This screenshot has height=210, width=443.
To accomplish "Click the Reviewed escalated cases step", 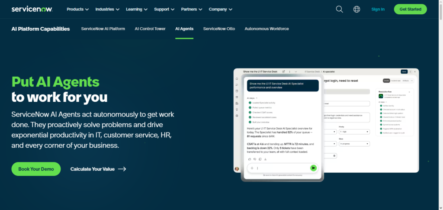I will tap(264, 117).
